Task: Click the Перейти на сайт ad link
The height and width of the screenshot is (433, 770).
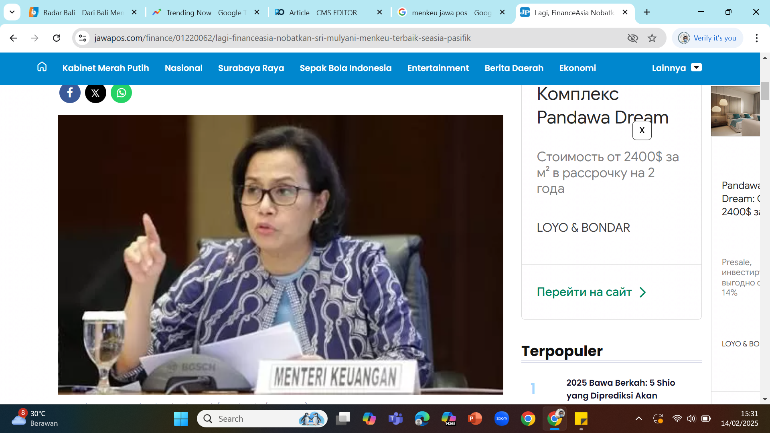Action: pyautogui.click(x=592, y=292)
